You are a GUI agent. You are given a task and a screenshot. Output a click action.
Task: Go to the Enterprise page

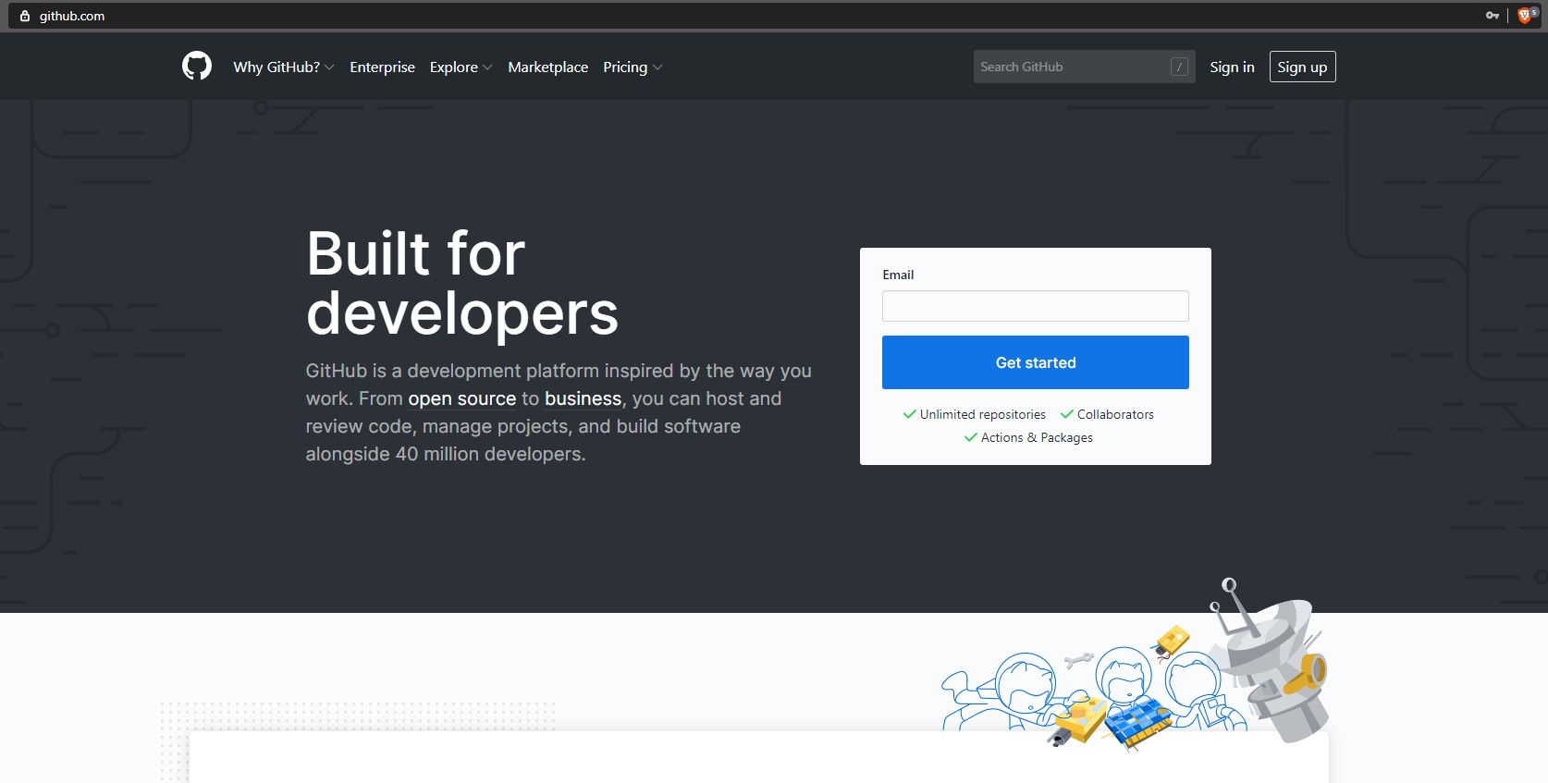pos(382,67)
